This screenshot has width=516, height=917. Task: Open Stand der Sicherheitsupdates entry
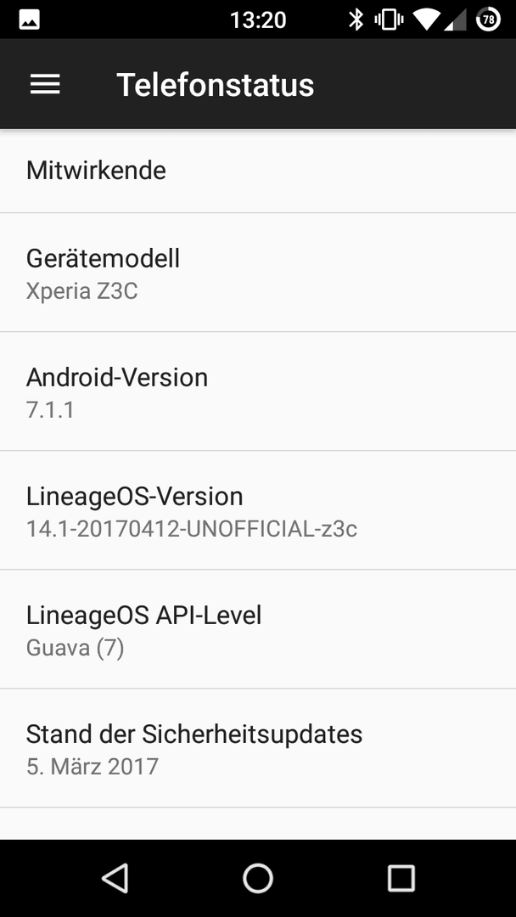click(258, 748)
